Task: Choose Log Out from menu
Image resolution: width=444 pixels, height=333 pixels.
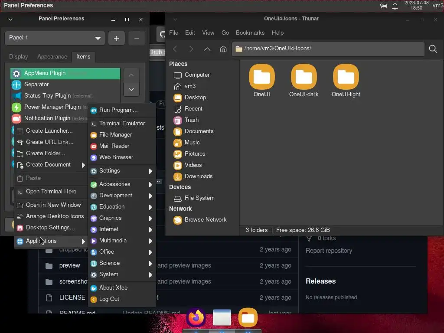Action: (x=122, y=299)
